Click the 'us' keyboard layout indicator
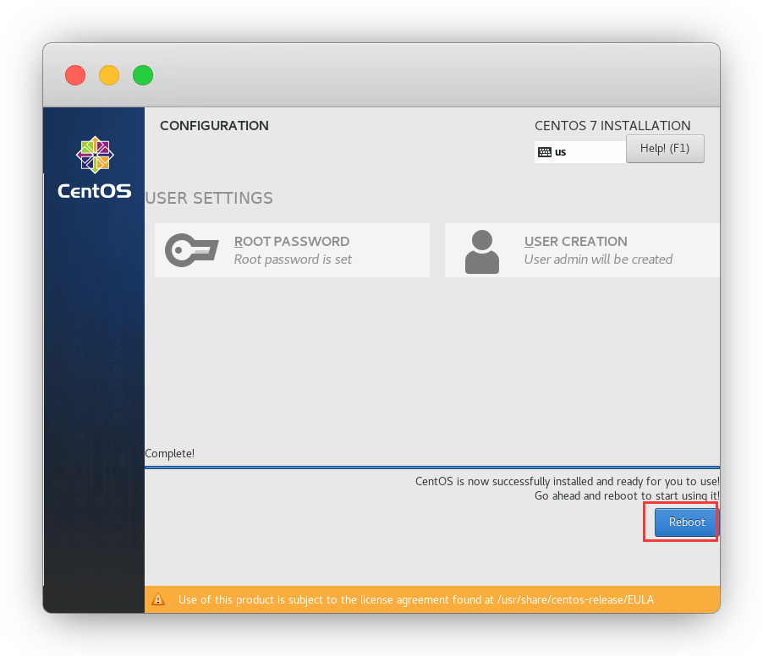The image size is (763, 656). click(x=560, y=152)
